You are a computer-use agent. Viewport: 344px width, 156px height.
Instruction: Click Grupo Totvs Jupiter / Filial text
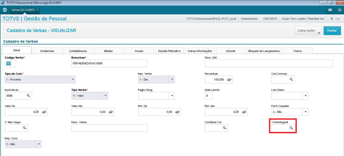pyautogui.click(x=303, y=19)
